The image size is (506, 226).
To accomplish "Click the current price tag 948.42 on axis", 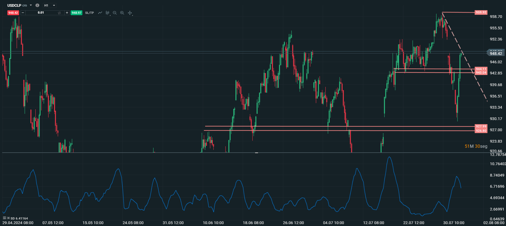I will (x=496, y=54).
